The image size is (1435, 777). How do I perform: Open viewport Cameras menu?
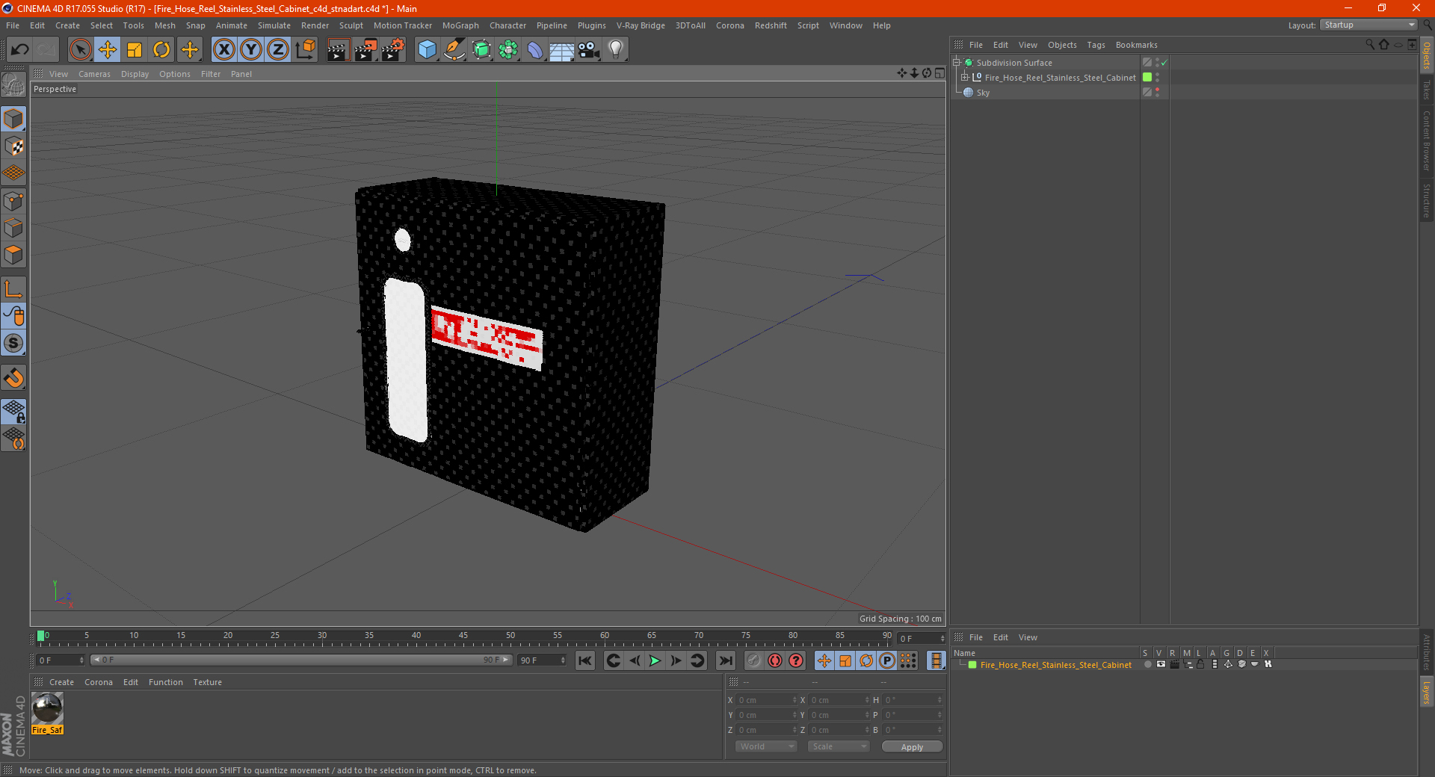94,74
